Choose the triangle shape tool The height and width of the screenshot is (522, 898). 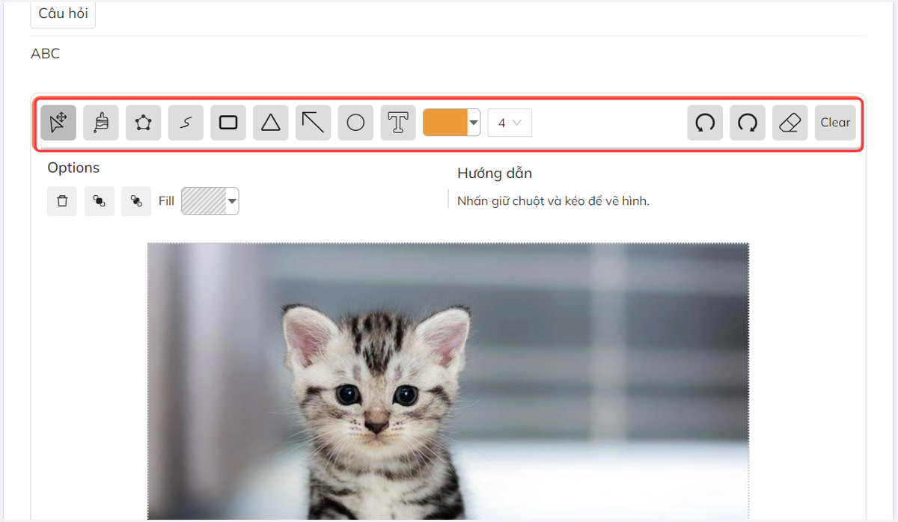click(271, 123)
